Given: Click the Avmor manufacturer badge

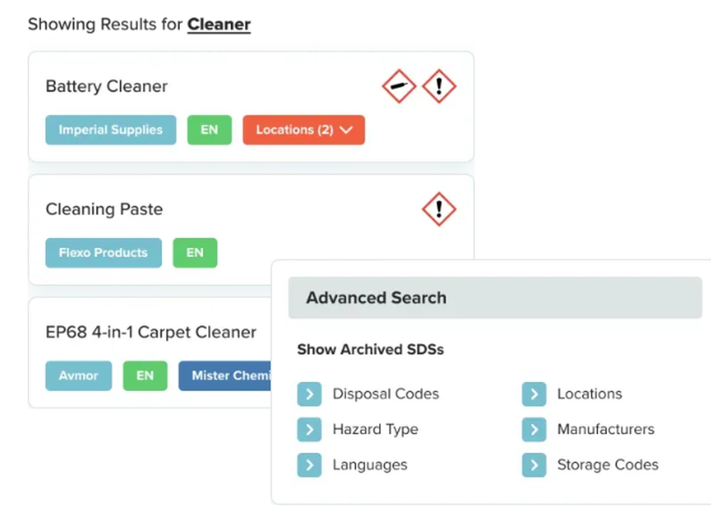Looking at the screenshot, I should click(x=78, y=376).
